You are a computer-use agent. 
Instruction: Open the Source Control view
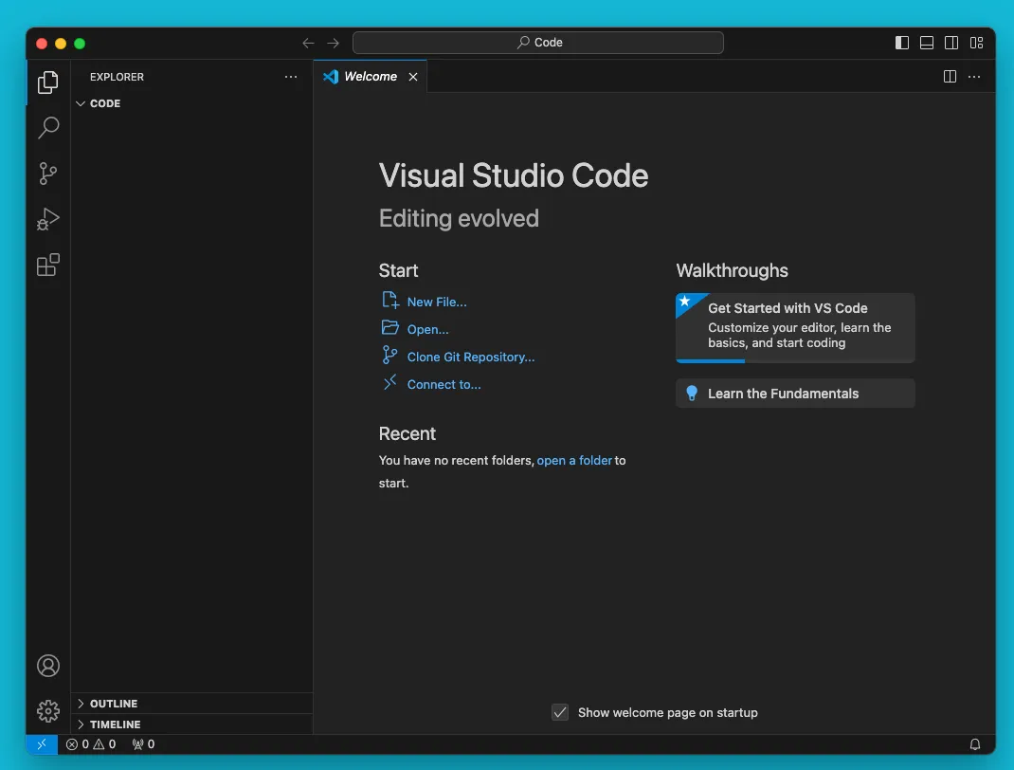click(48, 174)
